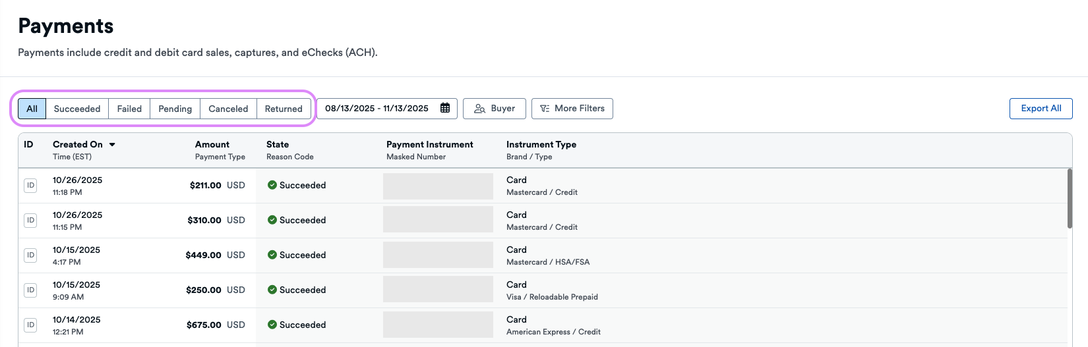The image size is (1088, 347).
Task: Click date 10/26/2025 at 11:15 PM
Action: pyautogui.click(x=77, y=221)
